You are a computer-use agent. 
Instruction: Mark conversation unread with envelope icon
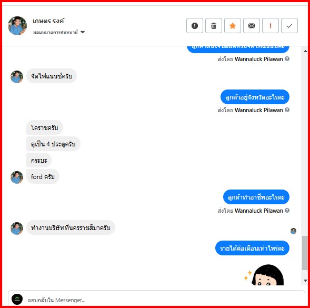(252, 26)
